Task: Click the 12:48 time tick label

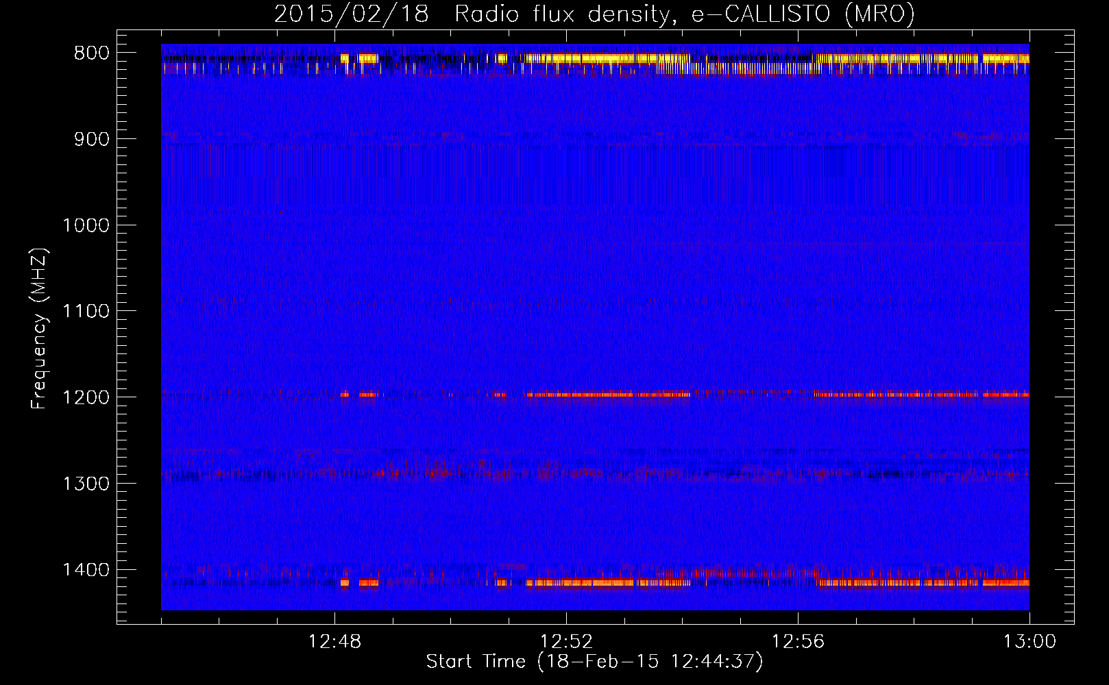Action: point(334,642)
